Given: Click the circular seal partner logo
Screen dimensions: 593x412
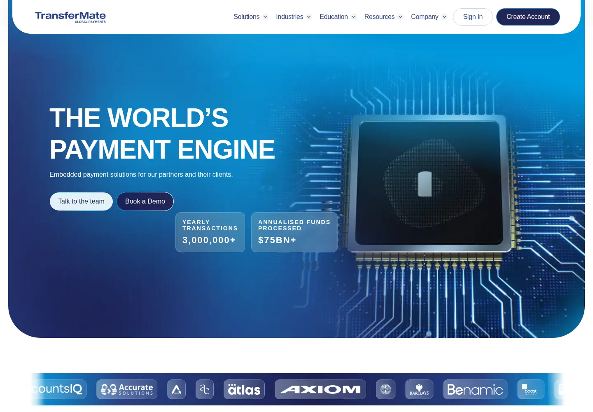Looking at the screenshot, I should click(x=385, y=389).
